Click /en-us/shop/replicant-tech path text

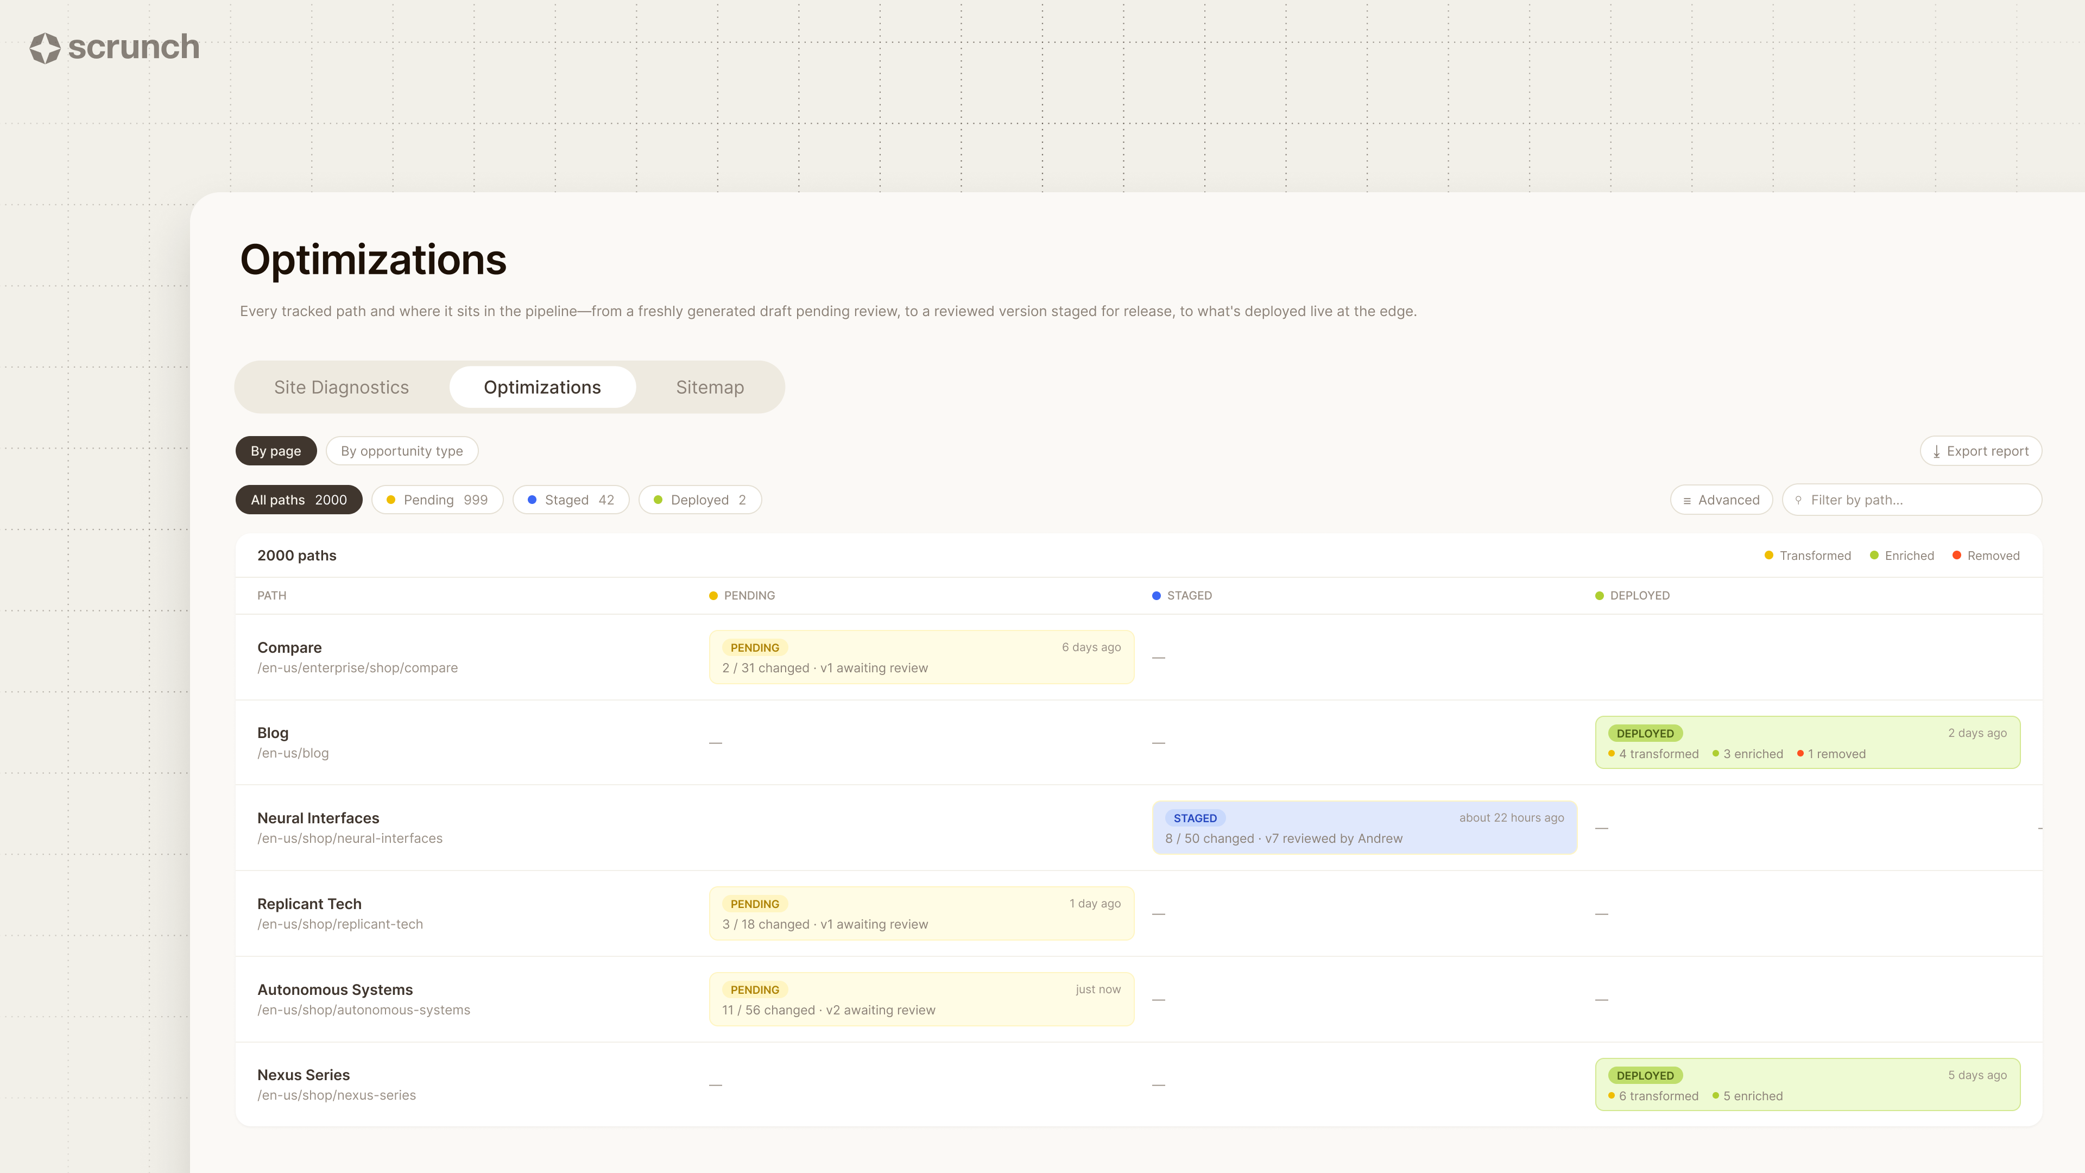point(340,924)
